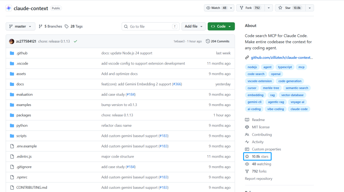The height and width of the screenshot is (192, 344).
Task: Click the folder icon for packages
Action: tap(12, 115)
